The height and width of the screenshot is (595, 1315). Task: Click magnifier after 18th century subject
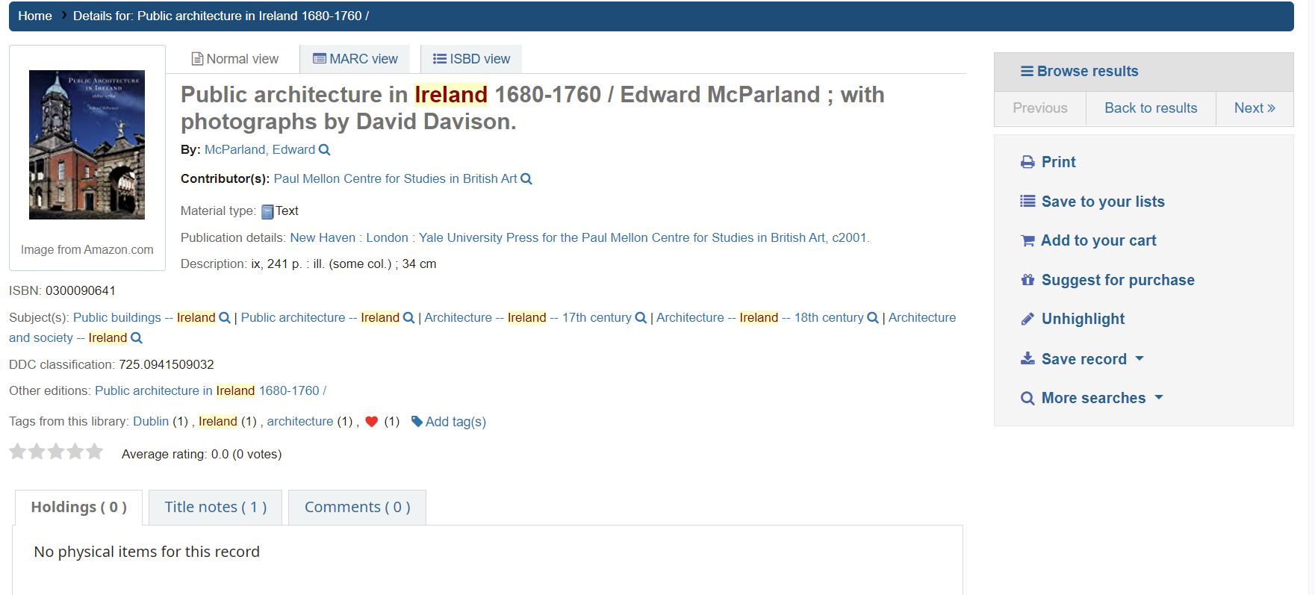click(873, 318)
